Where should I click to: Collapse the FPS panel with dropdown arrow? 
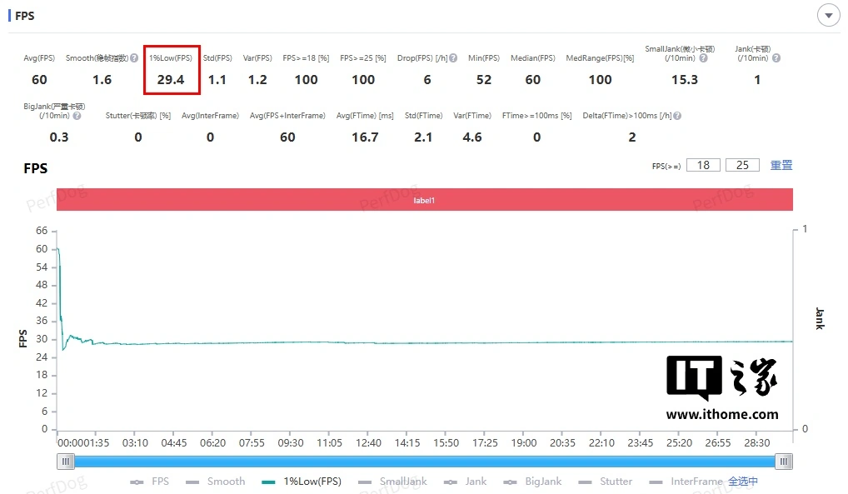(x=828, y=16)
